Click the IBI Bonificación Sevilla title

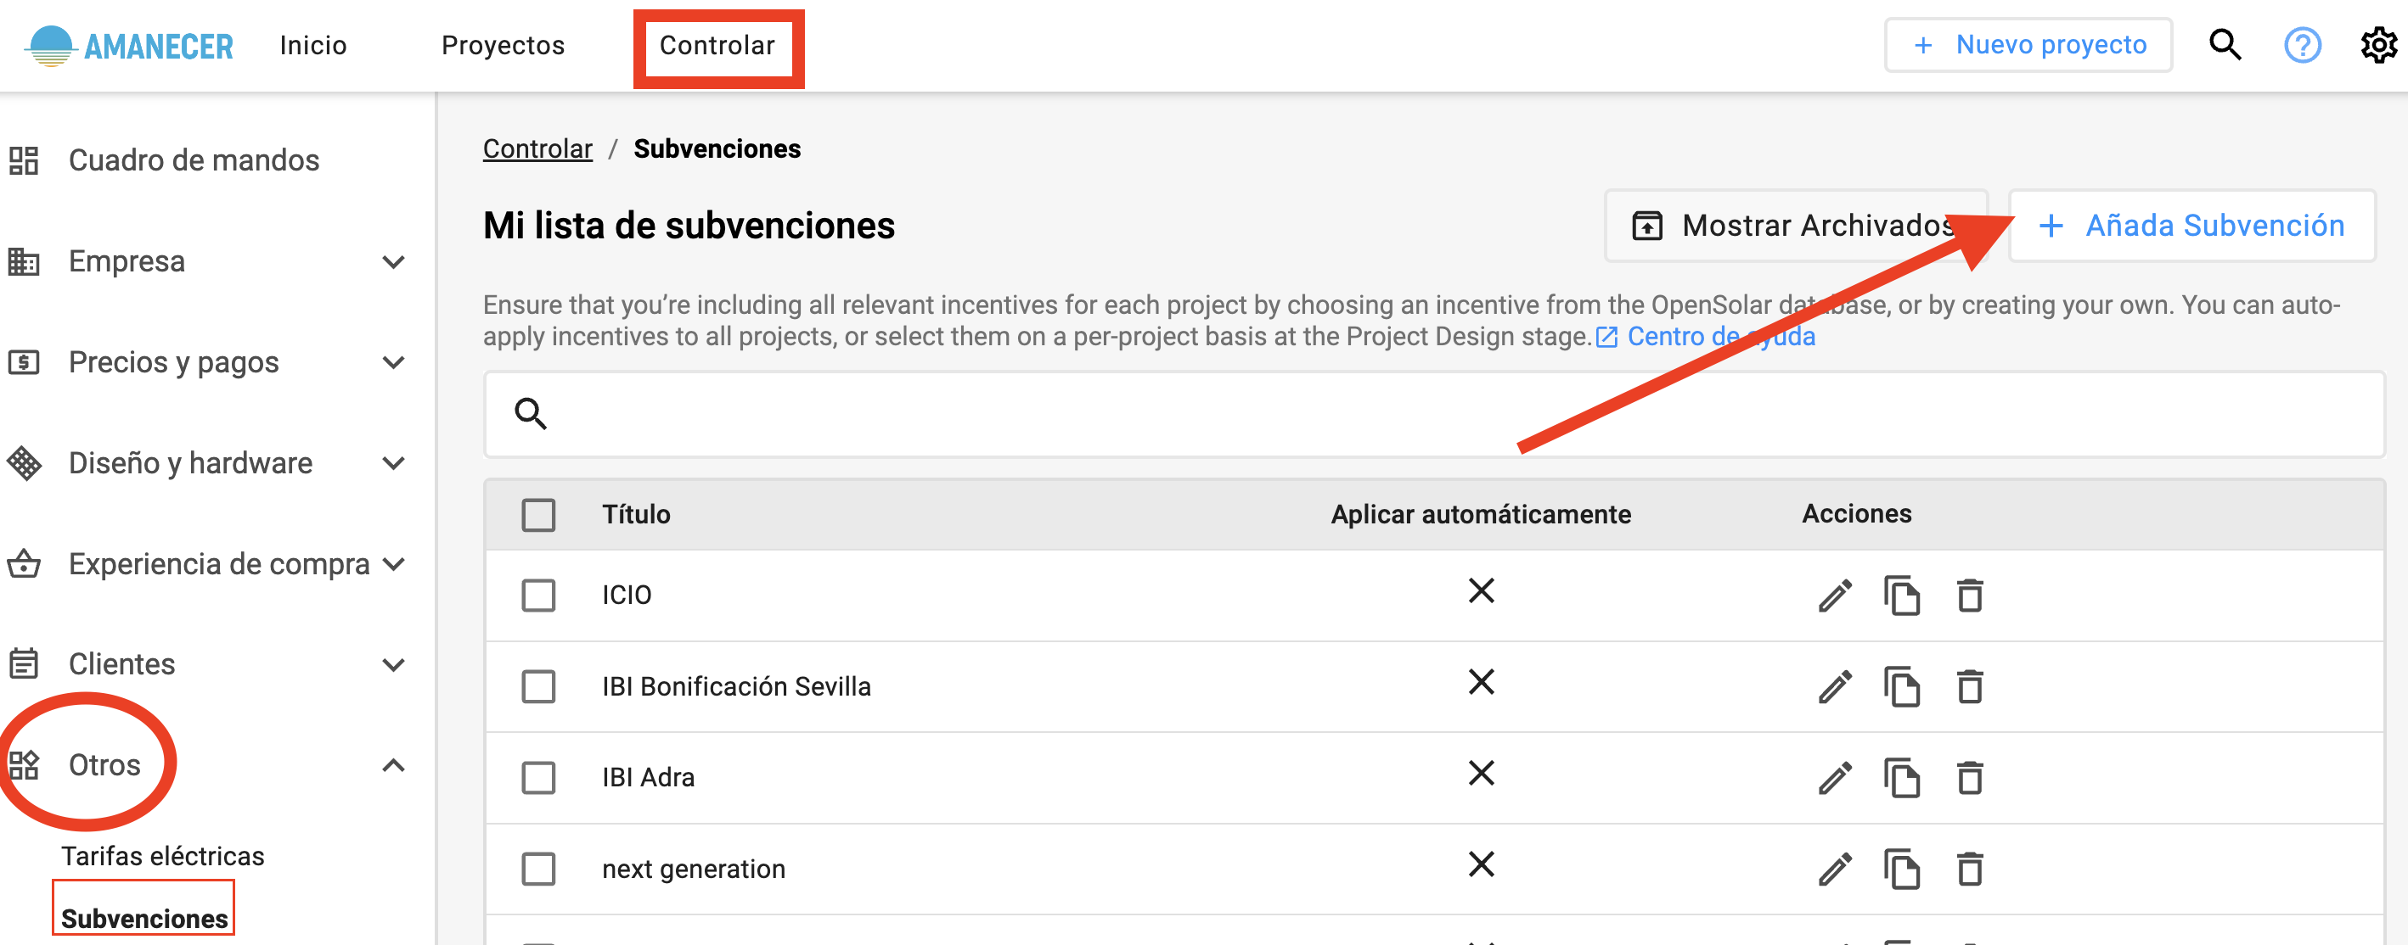[735, 687]
